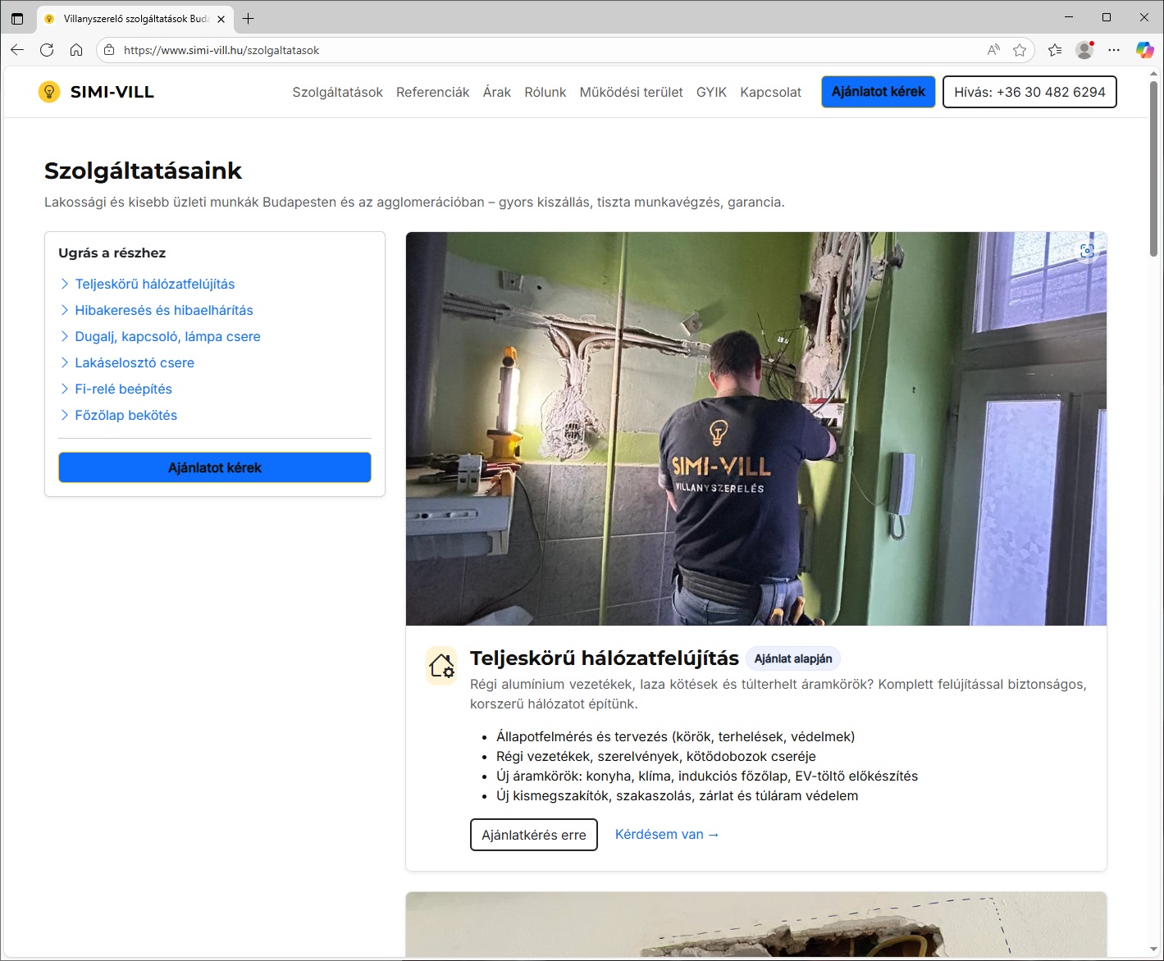The width and height of the screenshot is (1164, 961).
Task: Add page to favorites star icon
Action: [x=1020, y=50]
